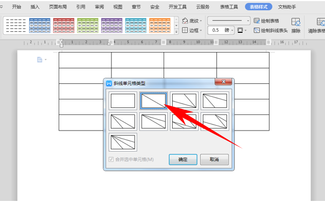Click the page options icon in margin
Screen dimensions: 325x202
pos(40,60)
